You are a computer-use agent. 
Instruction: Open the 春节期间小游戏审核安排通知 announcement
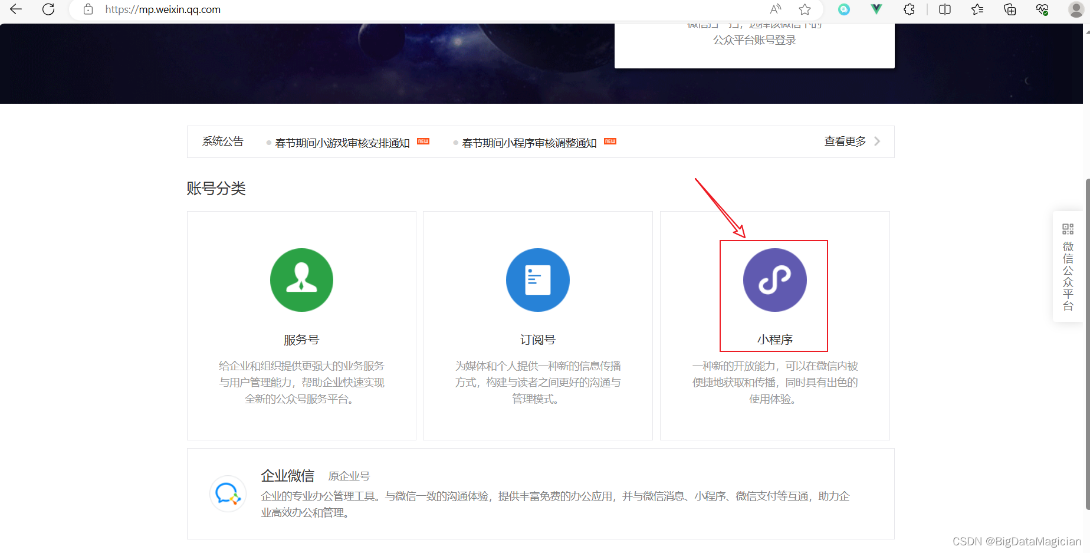pos(342,143)
